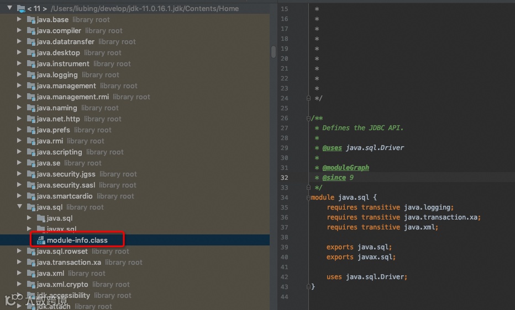Screen dimensions: 515x310
Task: Collapse the java.sql library root
Action: (20, 206)
